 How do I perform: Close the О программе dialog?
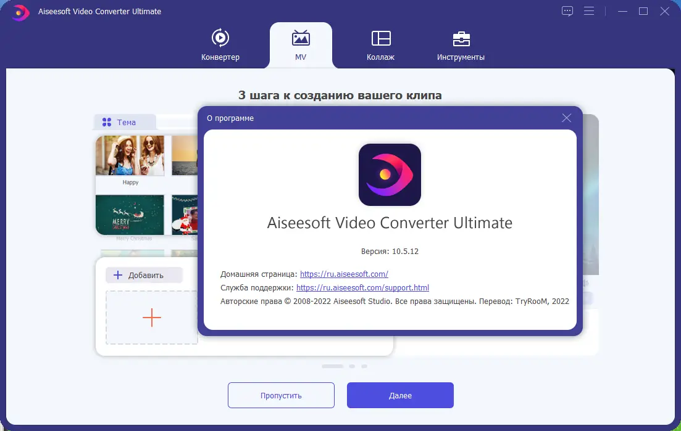click(x=566, y=118)
